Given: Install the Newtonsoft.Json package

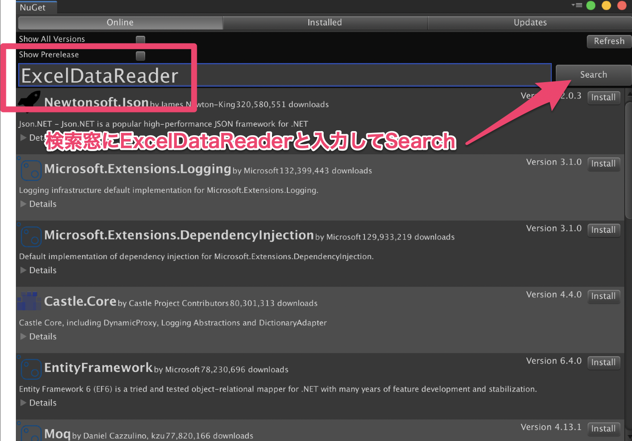Looking at the screenshot, I should (603, 98).
